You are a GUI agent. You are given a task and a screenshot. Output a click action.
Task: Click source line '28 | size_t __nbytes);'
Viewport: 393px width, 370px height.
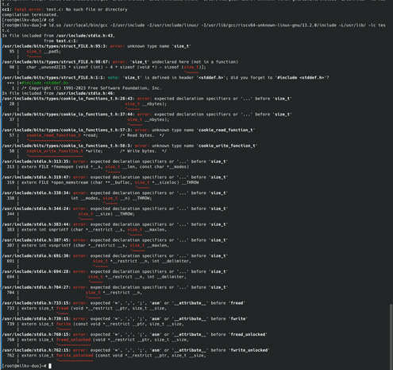(x=88, y=104)
